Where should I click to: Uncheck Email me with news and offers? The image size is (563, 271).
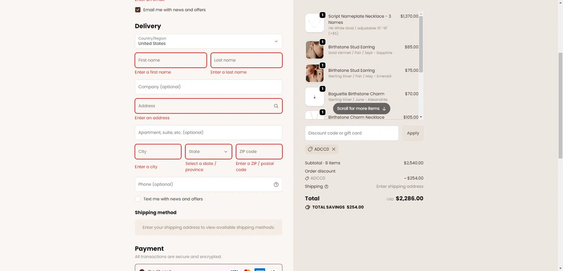(138, 10)
